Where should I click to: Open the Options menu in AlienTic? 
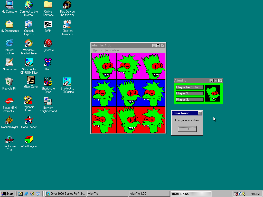[98, 50]
